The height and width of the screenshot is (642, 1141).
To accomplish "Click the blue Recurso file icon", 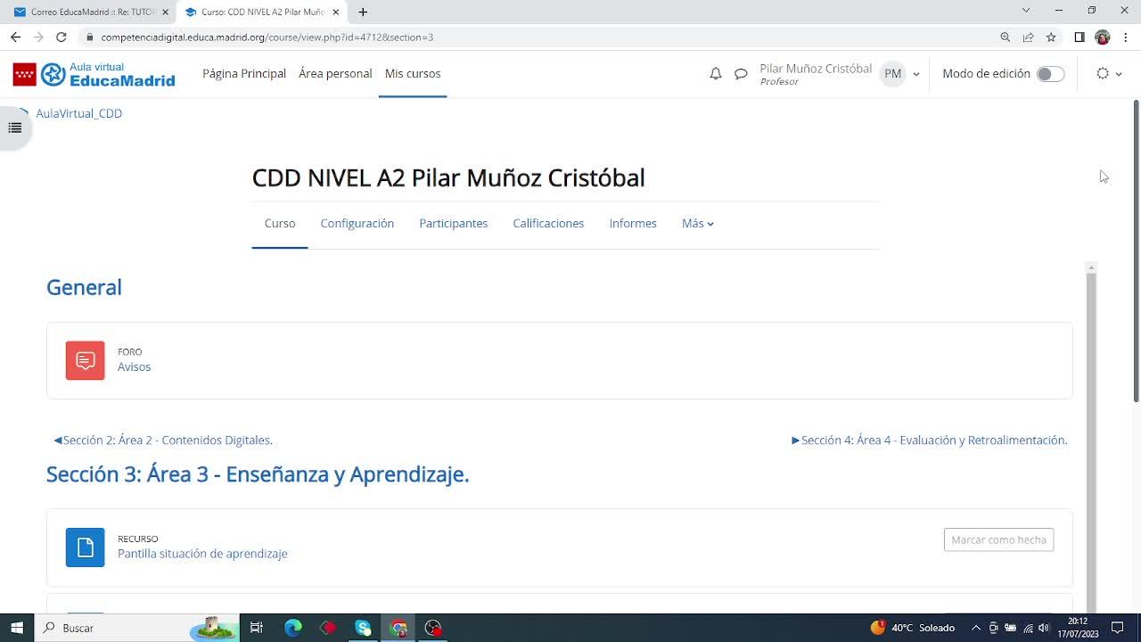I will pos(86,547).
